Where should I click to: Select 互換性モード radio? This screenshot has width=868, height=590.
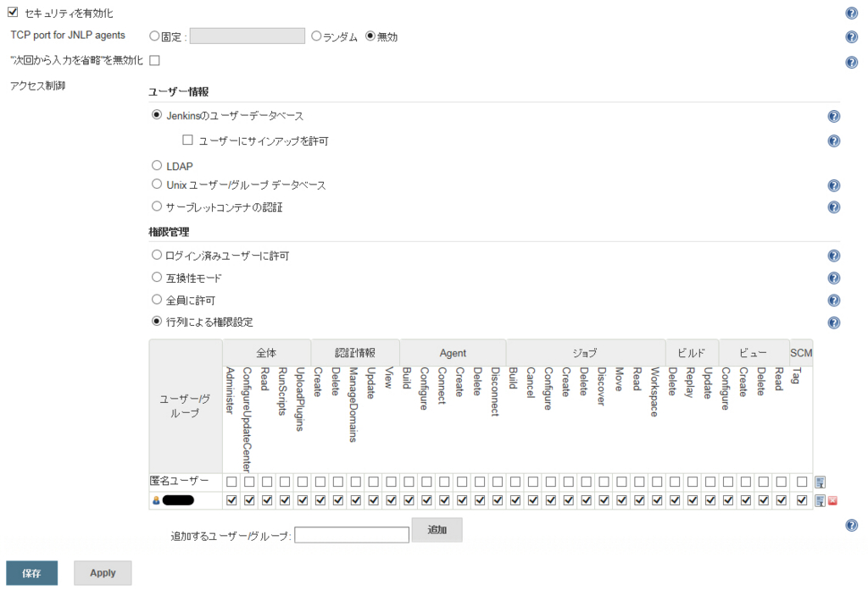(157, 277)
